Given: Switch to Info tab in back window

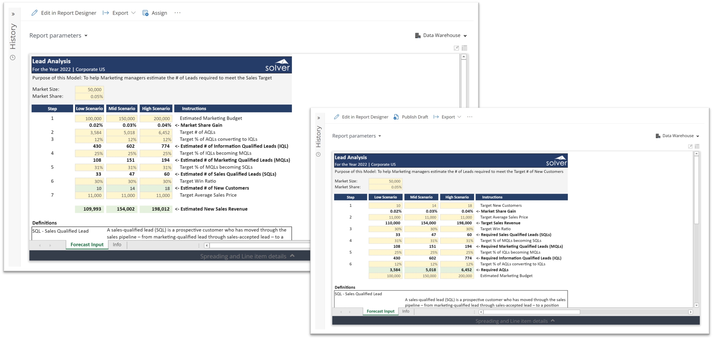Looking at the screenshot, I should click(x=117, y=244).
